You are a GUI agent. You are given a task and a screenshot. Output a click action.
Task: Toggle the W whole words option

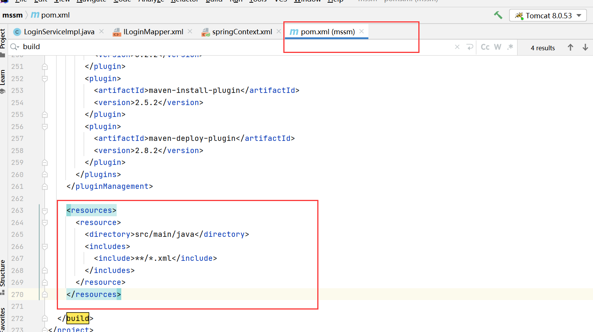click(x=498, y=47)
